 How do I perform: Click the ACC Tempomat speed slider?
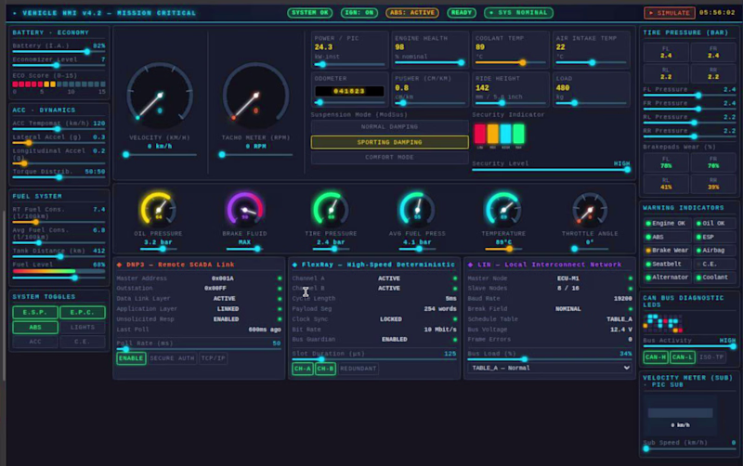click(59, 129)
